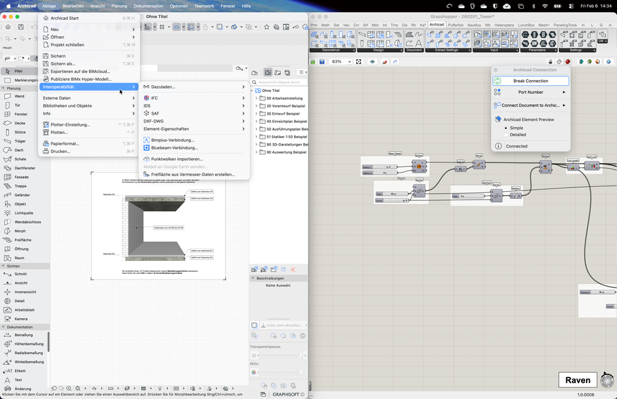Select the Decke tool in Archicad toolbox

click(x=20, y=123)
